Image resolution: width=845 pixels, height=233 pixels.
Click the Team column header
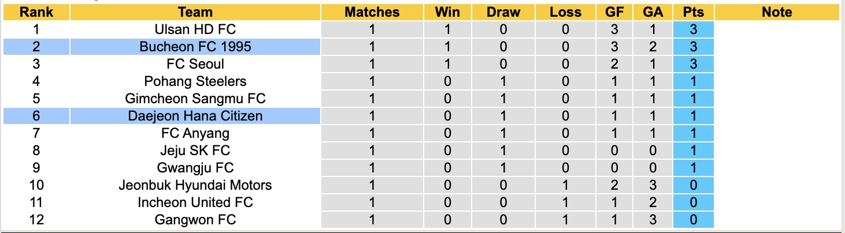click(195, 12)
